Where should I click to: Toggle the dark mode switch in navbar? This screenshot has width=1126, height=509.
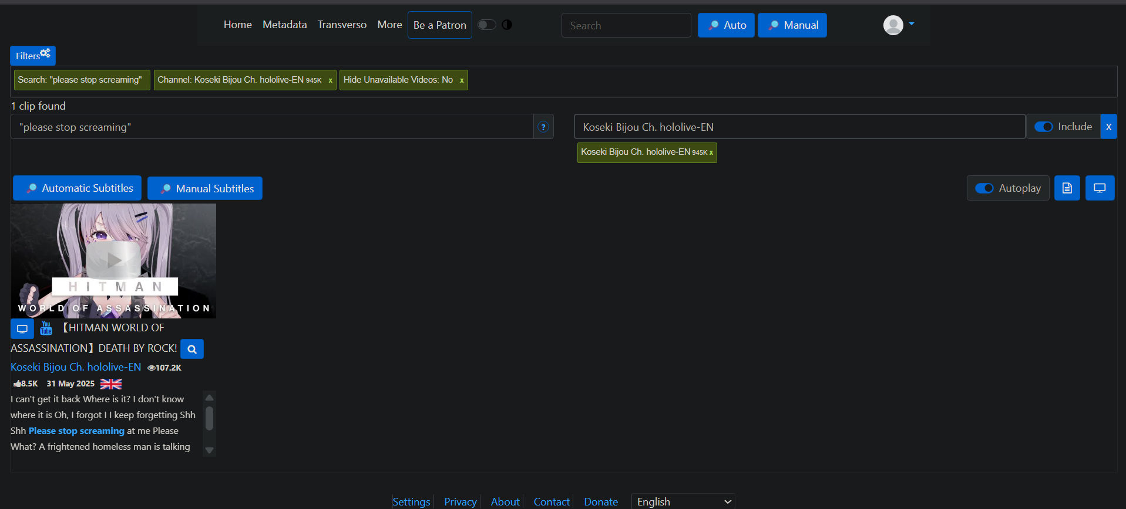[x=487, y=25]
